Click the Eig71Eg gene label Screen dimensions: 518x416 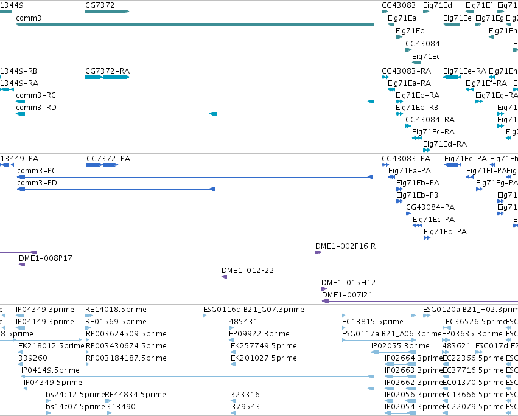(x=489, y=18)
